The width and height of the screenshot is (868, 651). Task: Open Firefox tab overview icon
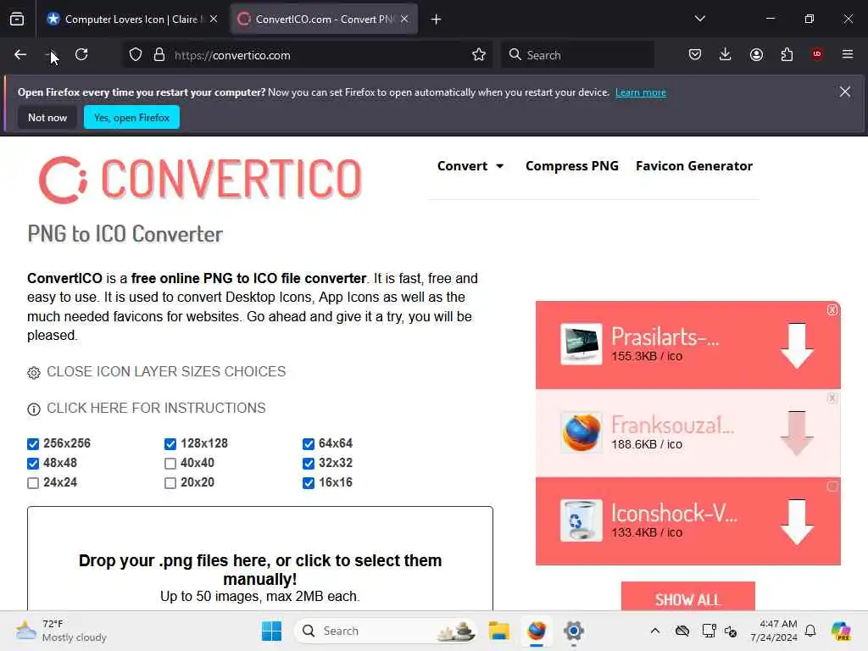17,19
